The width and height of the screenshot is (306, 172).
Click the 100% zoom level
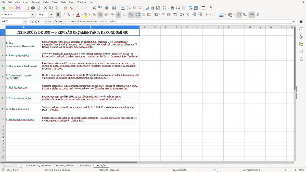[301, 170]
